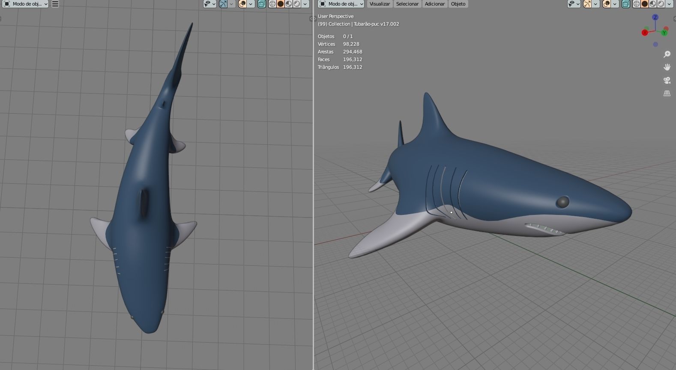Click the shark's eye in right viewport
Screen dimensions: 676x370
(562, 202)
